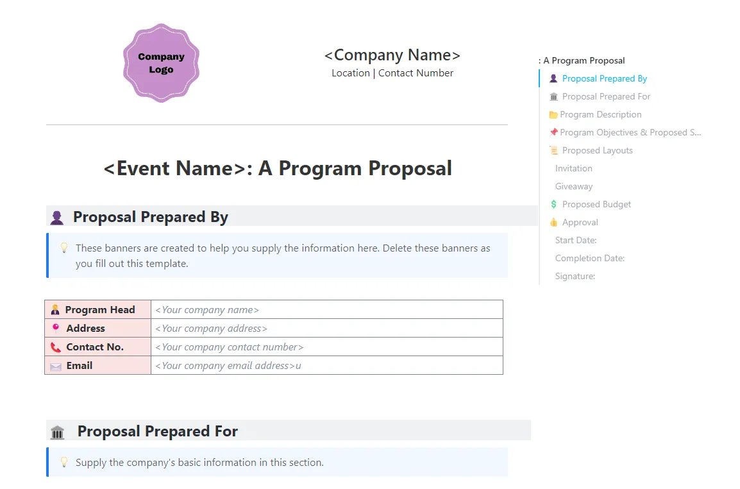This screenshot has height=489, width=740.
Task: Click the purple Company Logo badge
Action: (161, 63)
